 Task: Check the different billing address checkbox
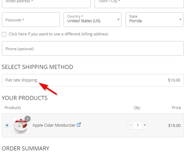[x=4, y=34]
